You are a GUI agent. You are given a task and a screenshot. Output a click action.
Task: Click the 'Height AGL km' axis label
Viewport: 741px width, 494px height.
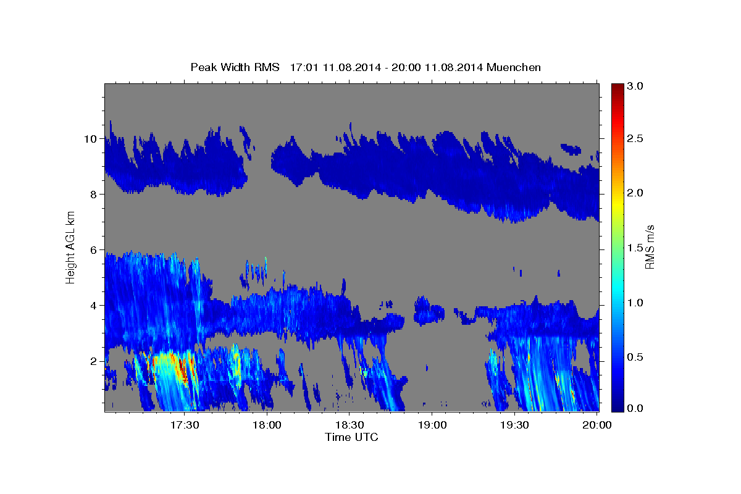point(70,247)
